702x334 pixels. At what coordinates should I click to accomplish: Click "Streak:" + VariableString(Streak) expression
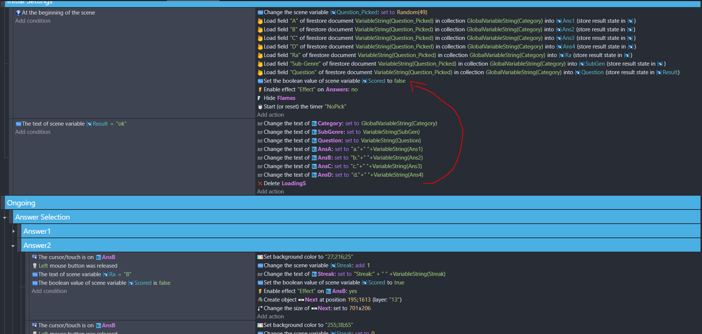coord(399,274)
